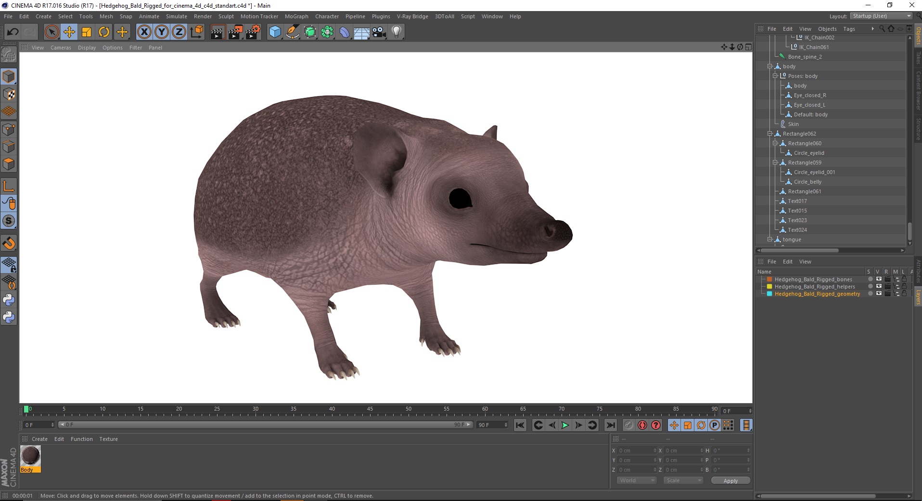Viewport: 922px width, 501px height.
Task: Collapse the body object tree node
Action: [769, 66]
